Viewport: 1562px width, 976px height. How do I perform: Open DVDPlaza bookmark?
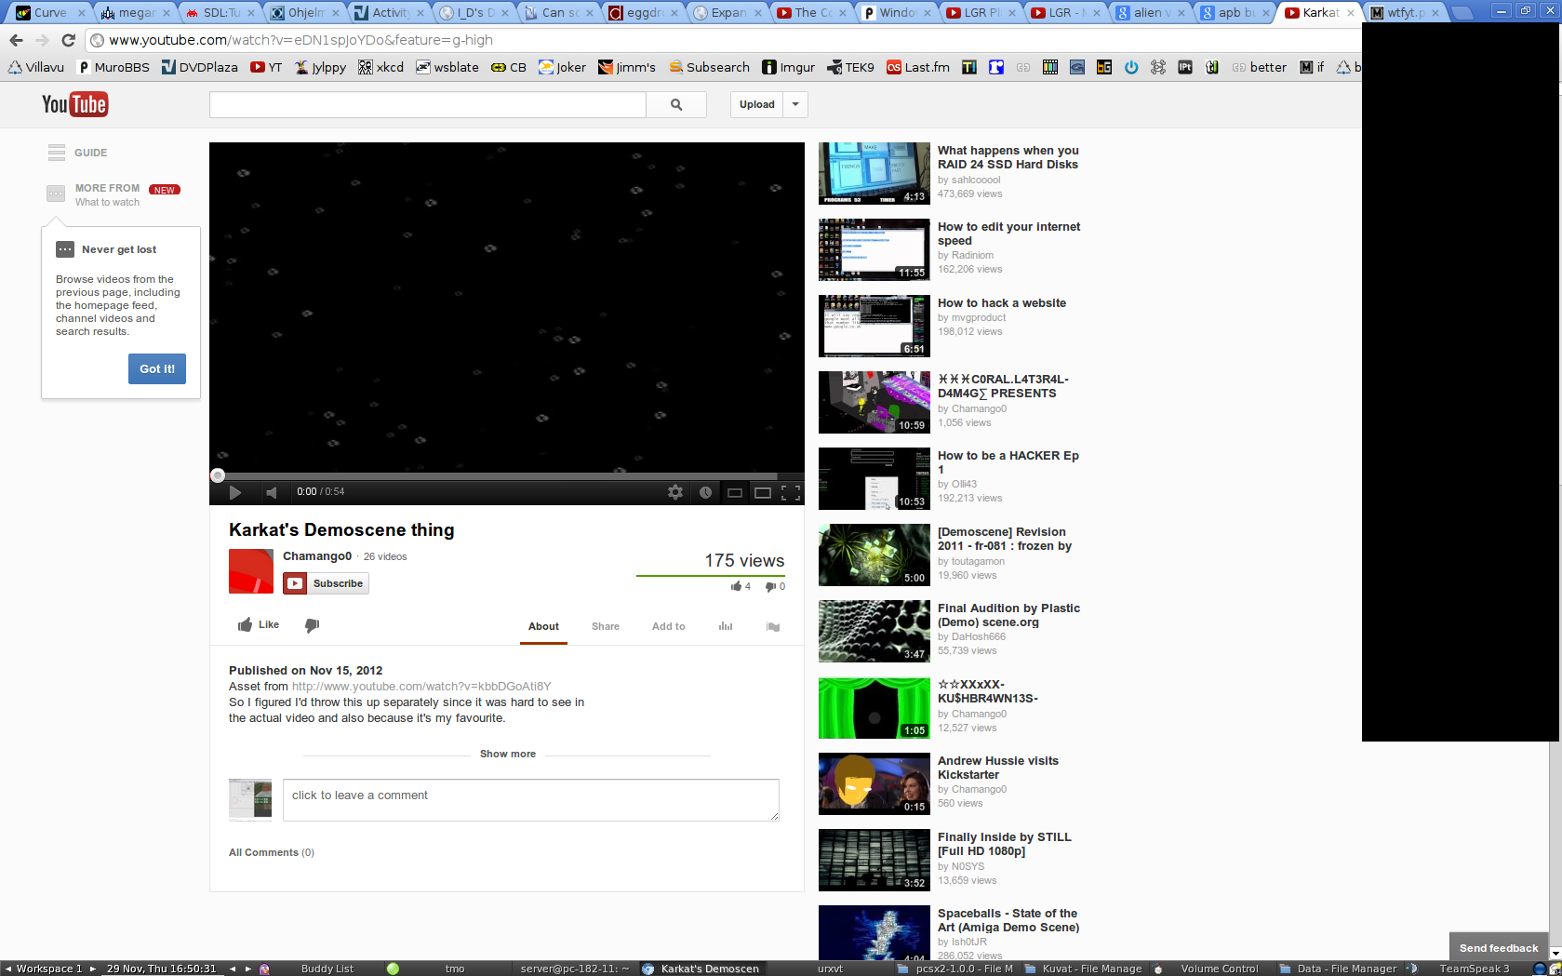tap(200, 67)
